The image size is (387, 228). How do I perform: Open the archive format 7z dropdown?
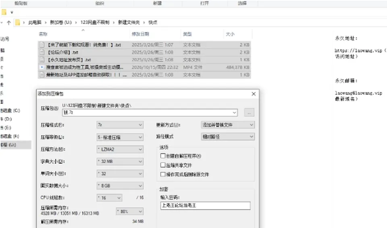[120, 125]
